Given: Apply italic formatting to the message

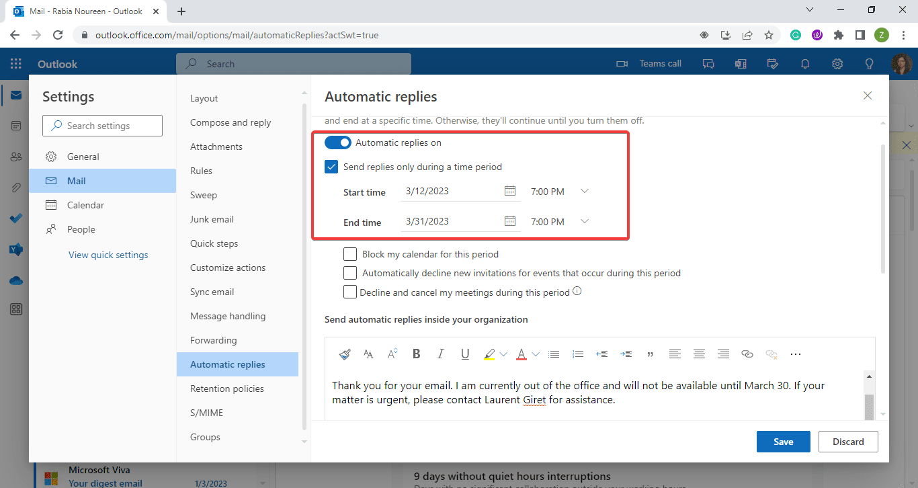Looking at the screenshot, I should tap(440, 354).
